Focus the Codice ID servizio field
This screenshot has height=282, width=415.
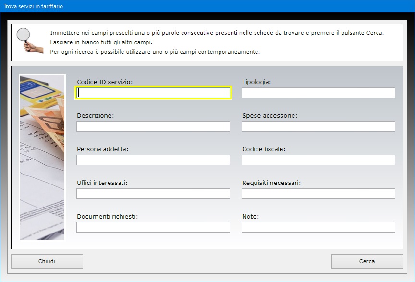(x=153, y=93)
